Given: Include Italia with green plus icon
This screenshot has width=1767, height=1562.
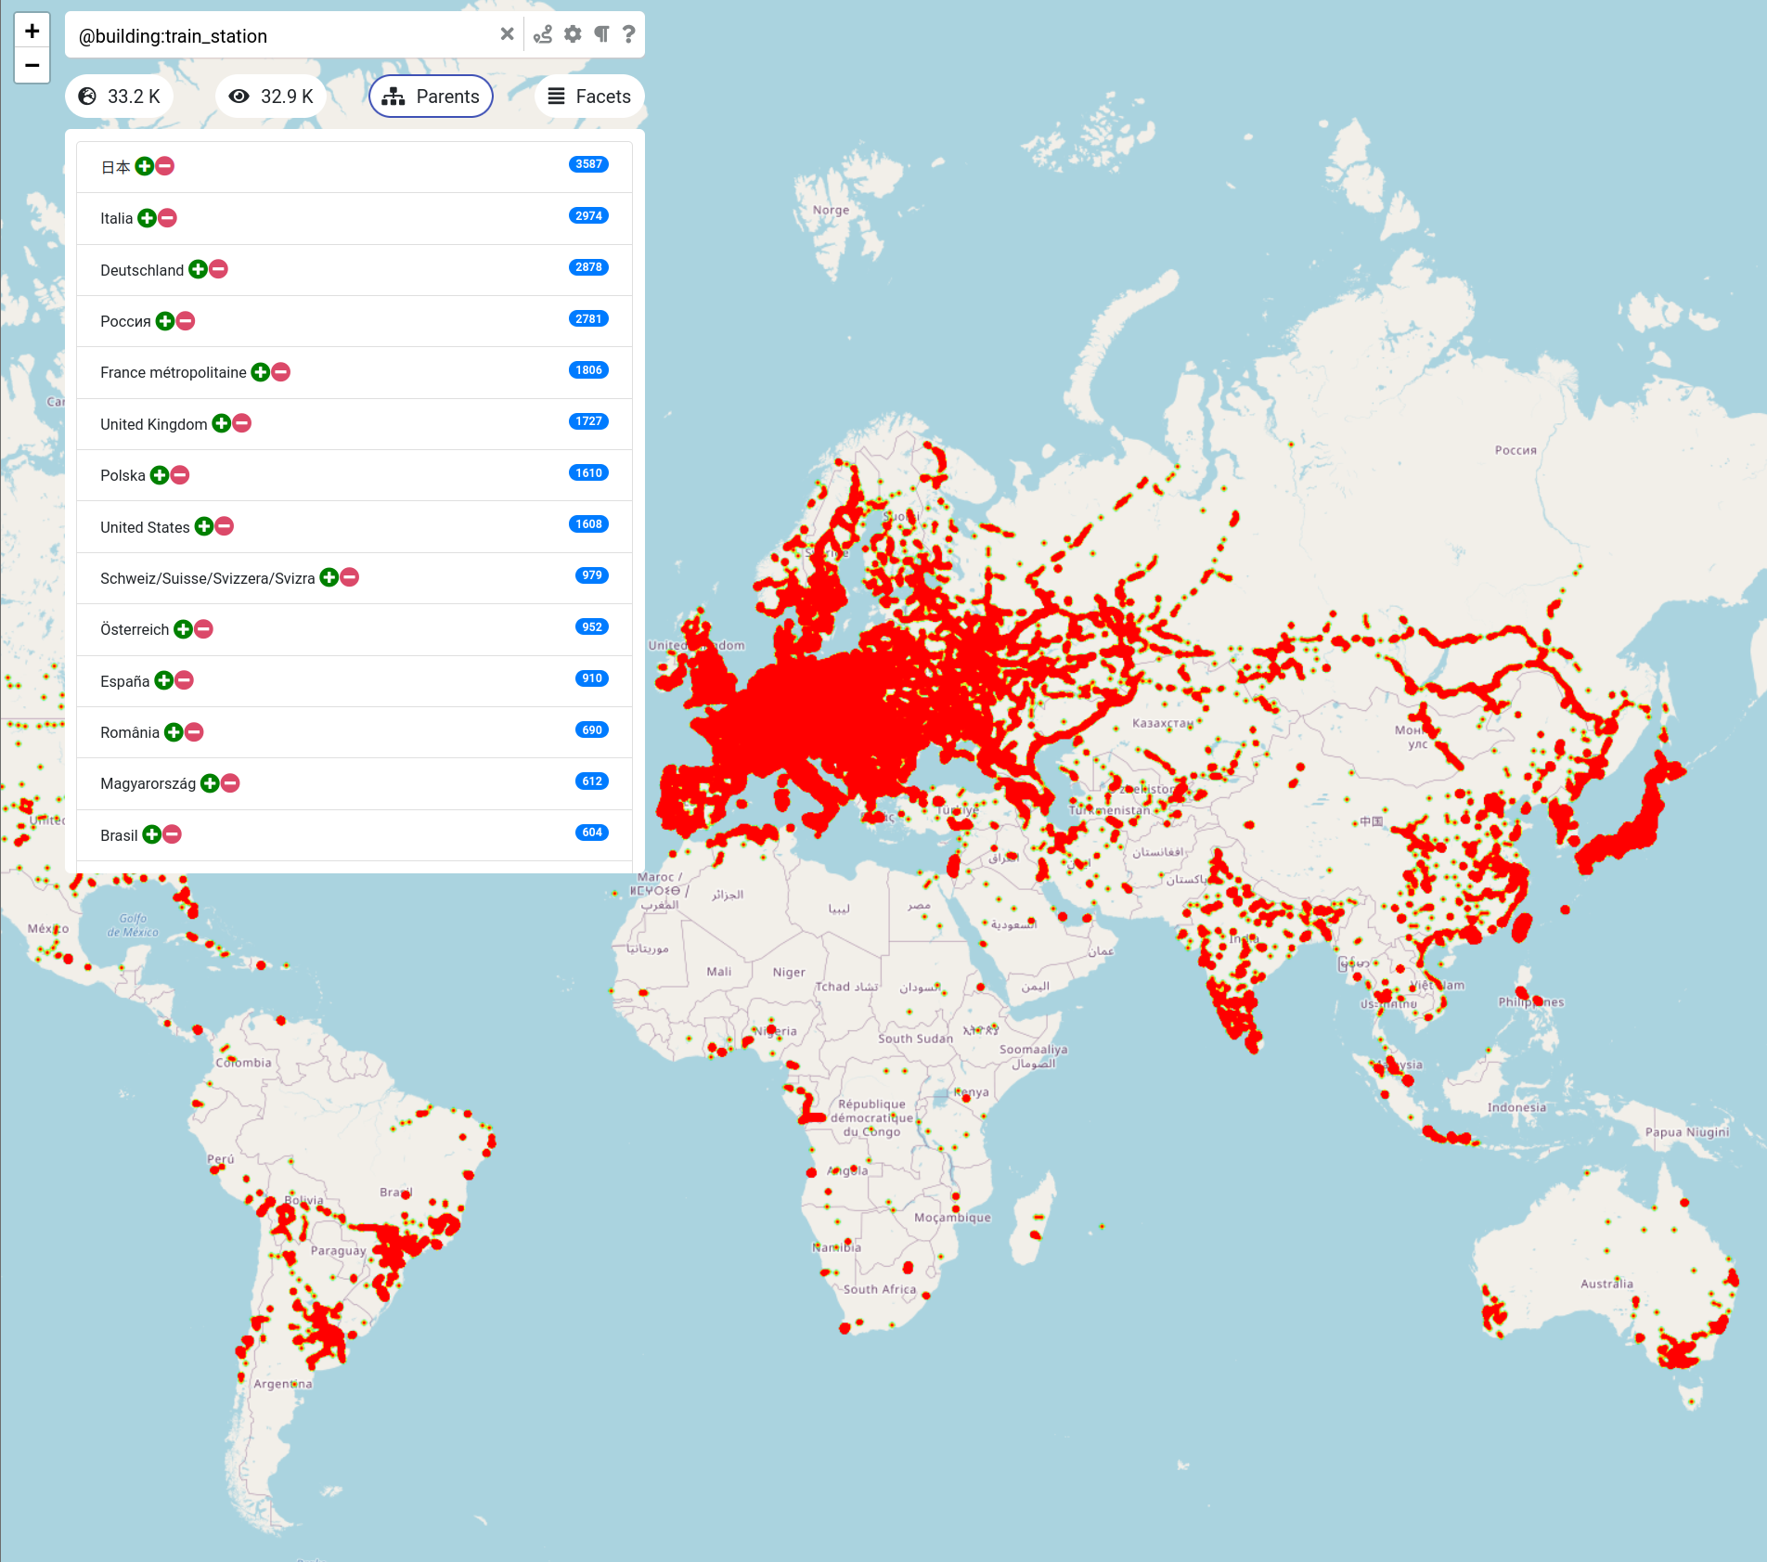Looking at the screenshot, I should click(x=147, y=218).
